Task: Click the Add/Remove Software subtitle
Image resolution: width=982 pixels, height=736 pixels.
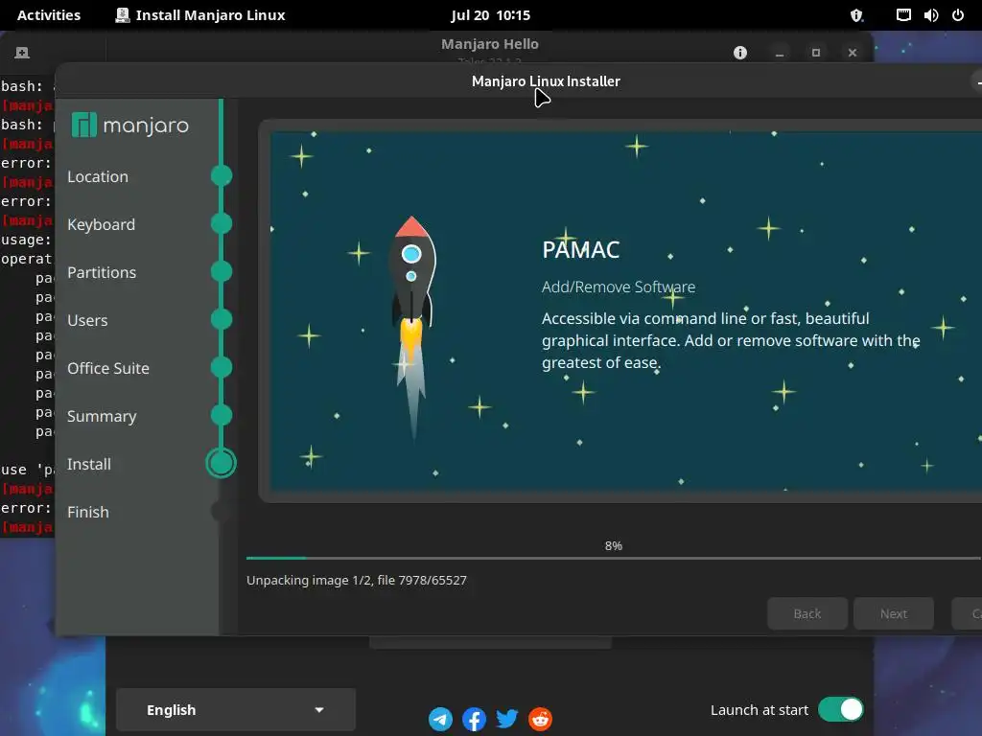Action: click(x=619, y=287)
